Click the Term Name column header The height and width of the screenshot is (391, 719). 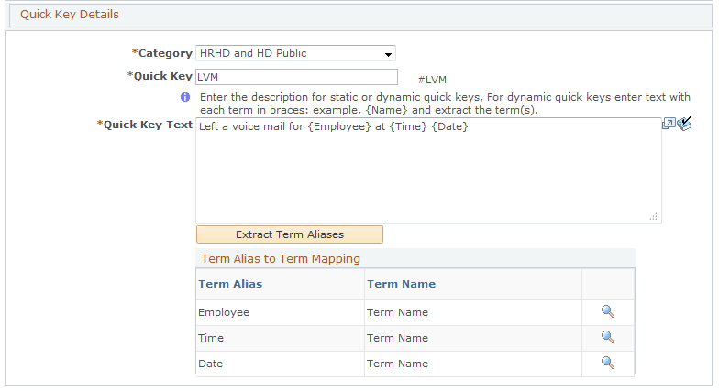(402, 284)
